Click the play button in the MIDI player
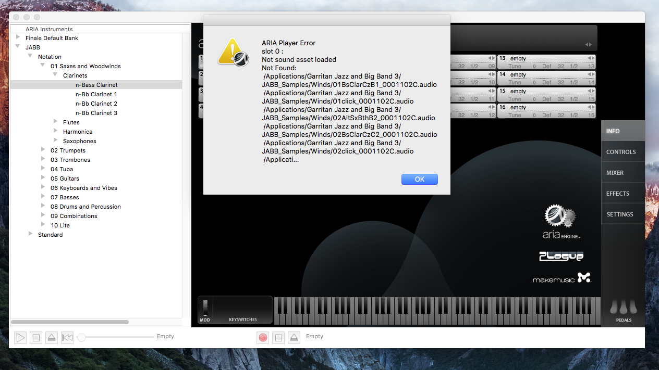The image size is (659, 370). tap(20, 338)
